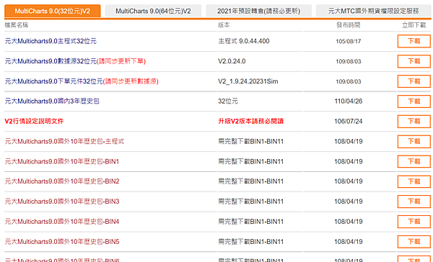
Task: Download 國外10年歷史包-BIN3
Action: [x=414, y=202]
